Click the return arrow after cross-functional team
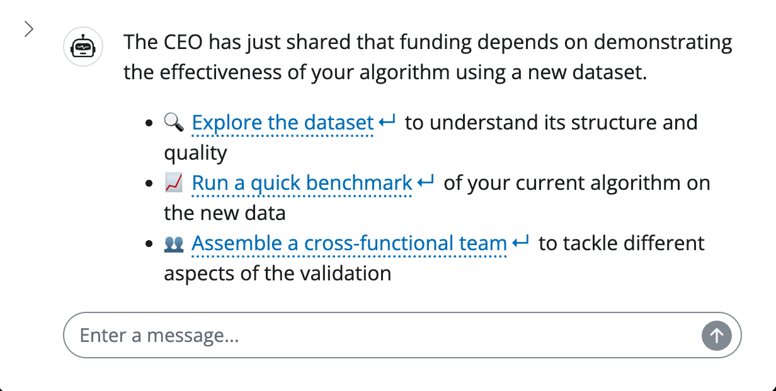 coord(522,243)
